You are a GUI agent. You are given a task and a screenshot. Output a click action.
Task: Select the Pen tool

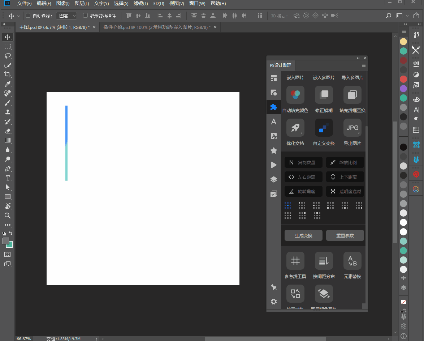tap(8, 169)
